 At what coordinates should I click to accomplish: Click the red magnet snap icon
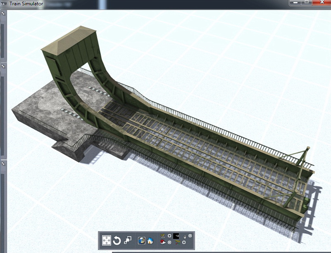tap(163, 242)
